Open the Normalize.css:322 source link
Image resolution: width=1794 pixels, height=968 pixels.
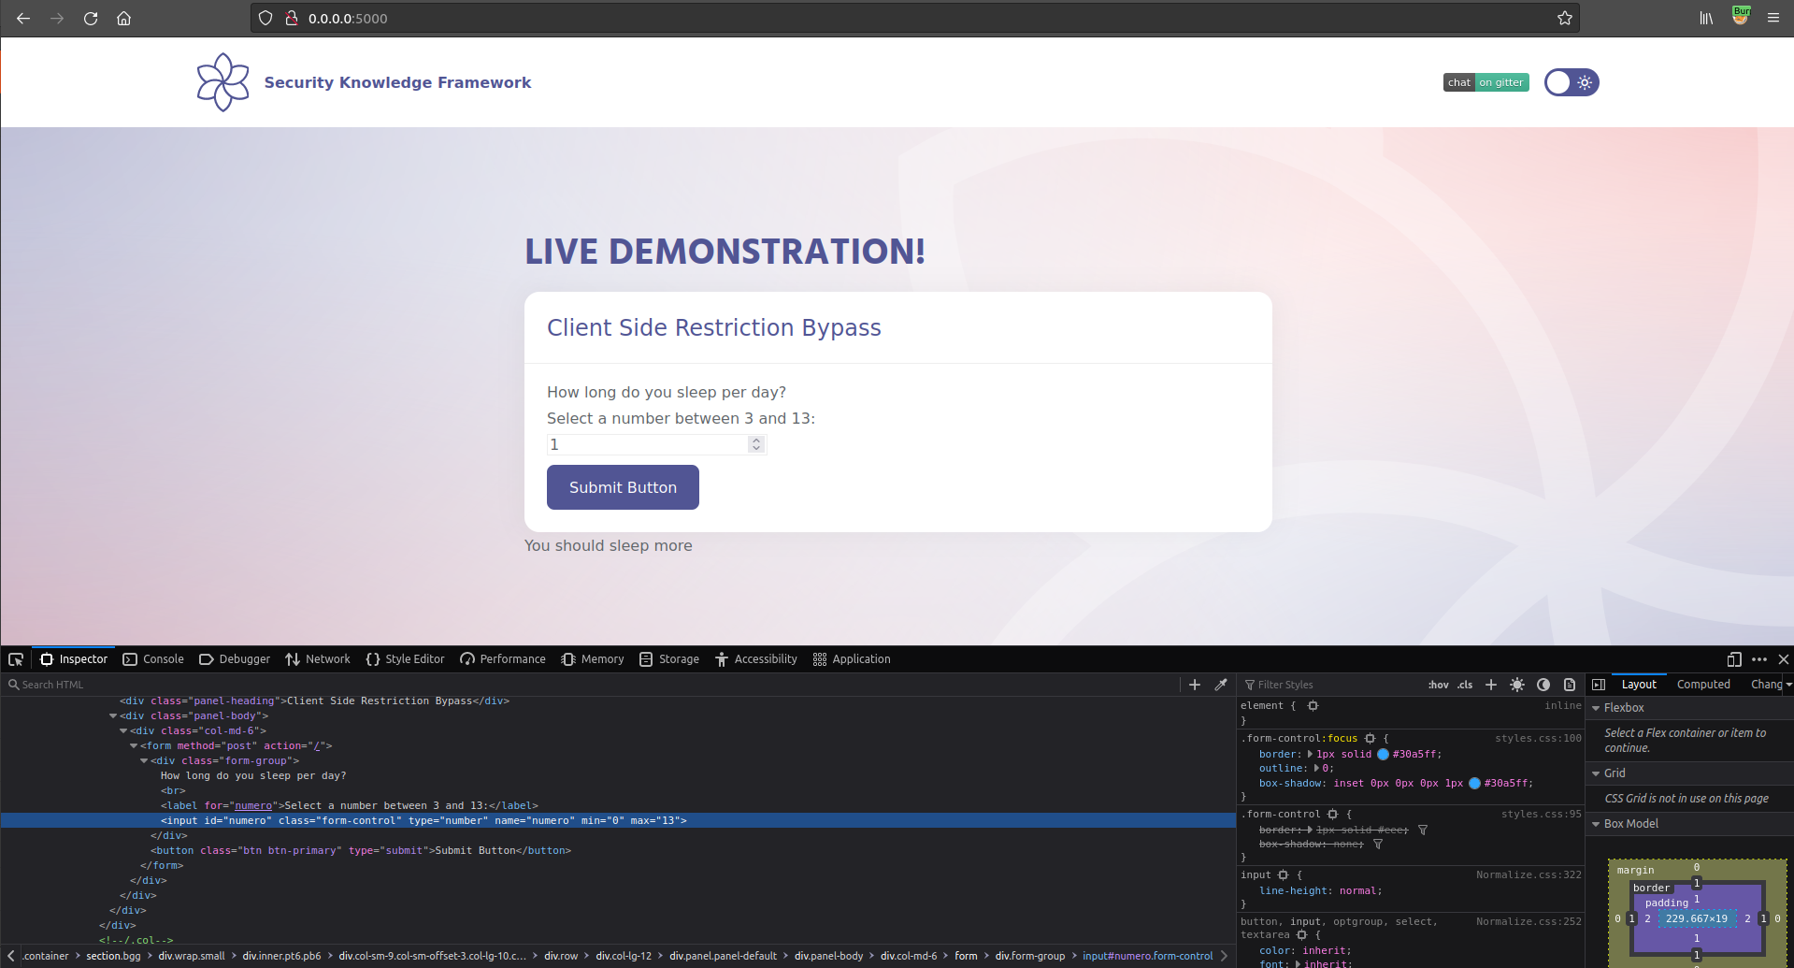click(1528, 875)
